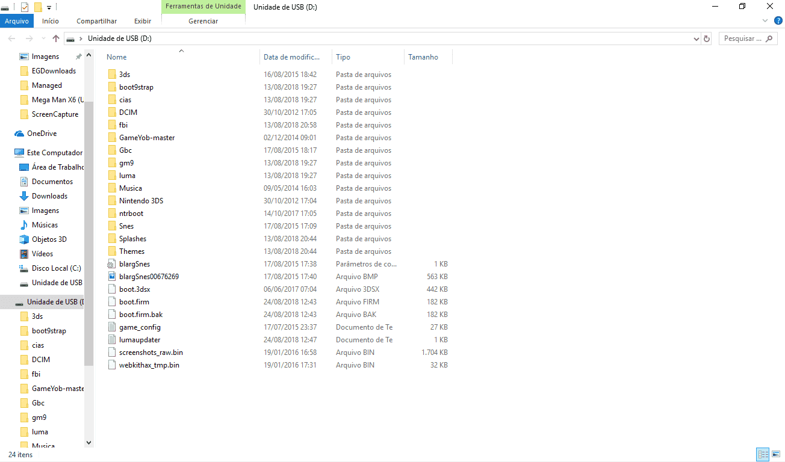Select the Gerenciar tab
Viewport: 785px width, 462px height.
[x=203, y=21]
